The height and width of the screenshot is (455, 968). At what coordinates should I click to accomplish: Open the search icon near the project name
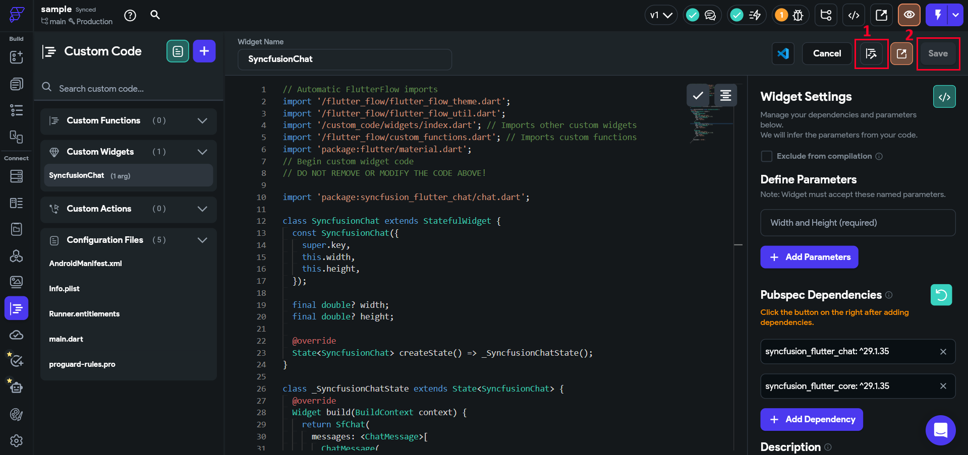155,15
